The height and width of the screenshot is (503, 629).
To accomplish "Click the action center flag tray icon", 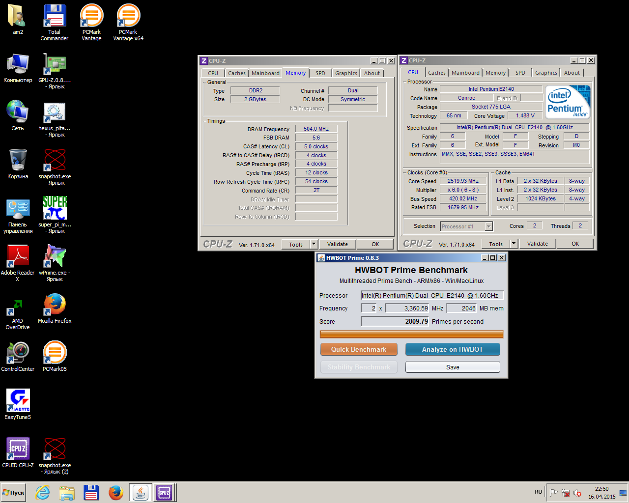I will pos(553,493).
